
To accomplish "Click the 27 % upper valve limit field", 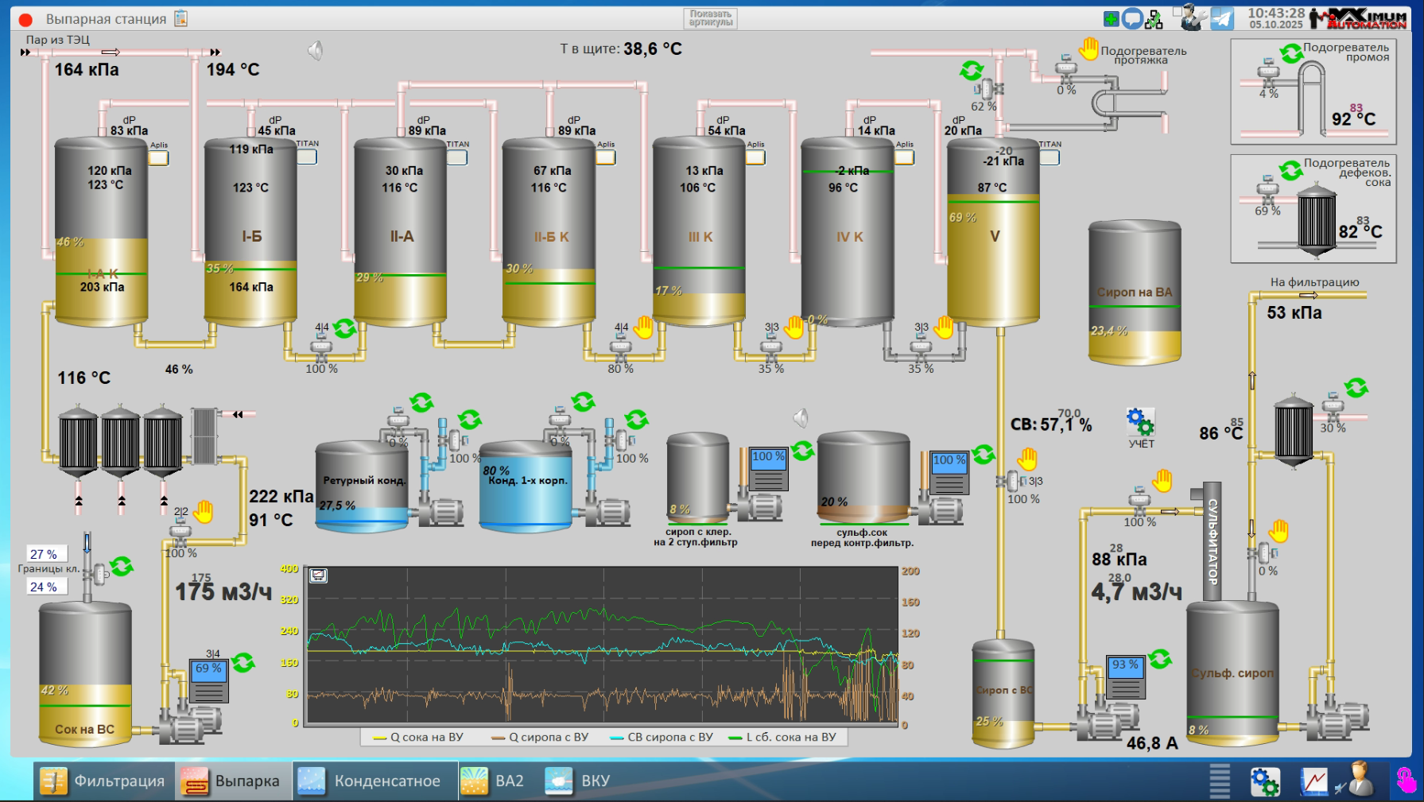I will (x=47, y=554).
